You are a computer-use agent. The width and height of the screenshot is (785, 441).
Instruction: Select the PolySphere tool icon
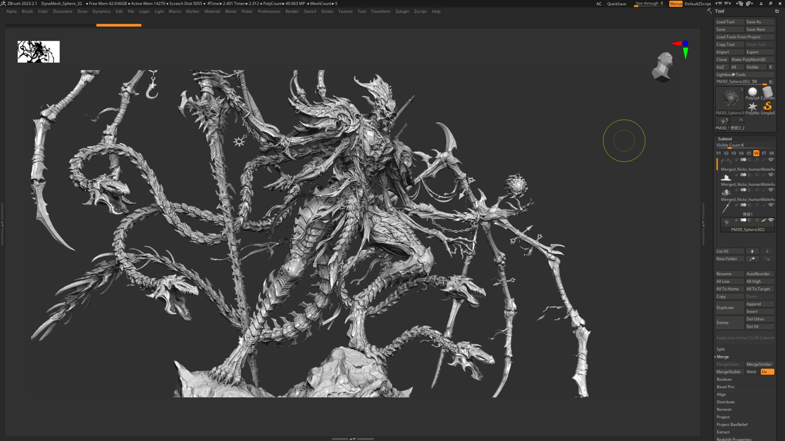pyautogui.click(x=753, y=91)
